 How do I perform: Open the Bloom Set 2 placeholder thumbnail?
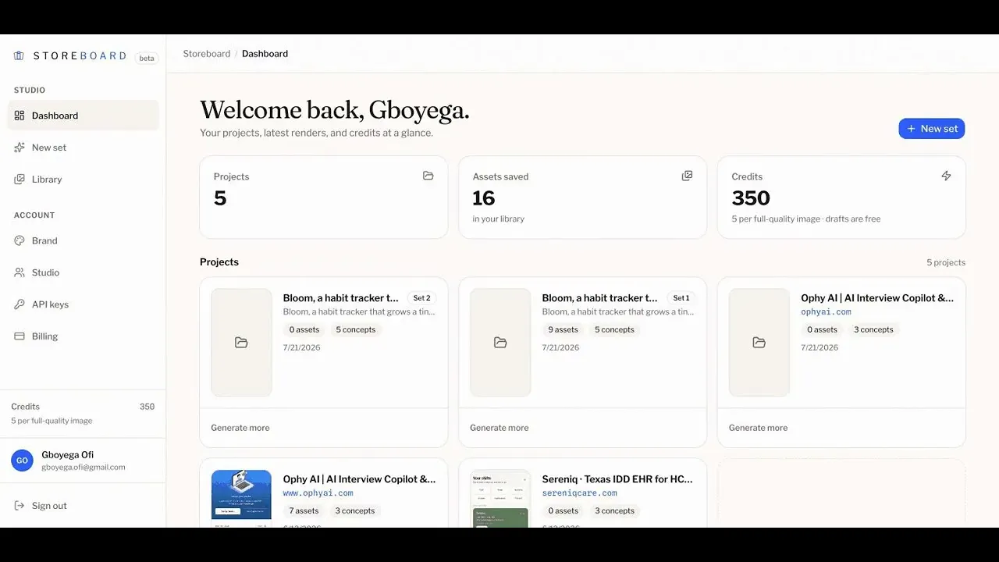click(241, 343)
